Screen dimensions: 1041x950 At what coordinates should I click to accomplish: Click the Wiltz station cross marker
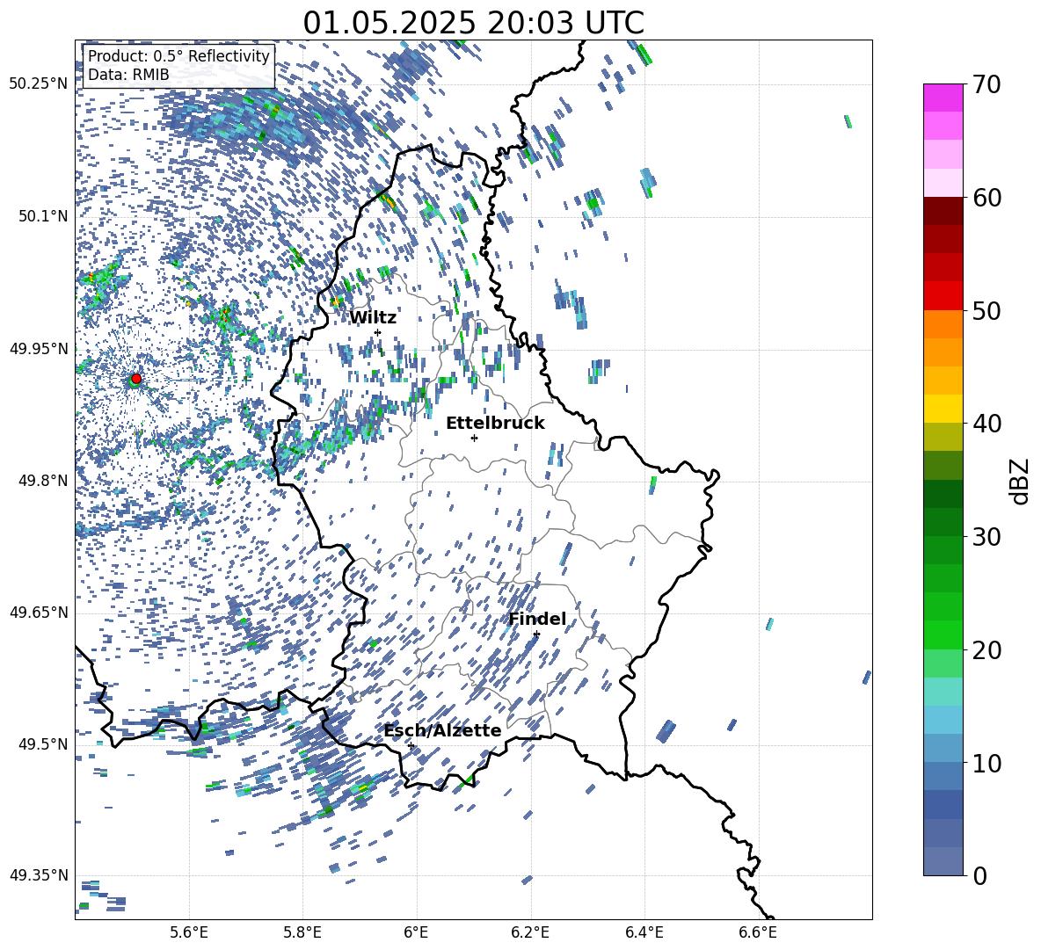(378, 332)
